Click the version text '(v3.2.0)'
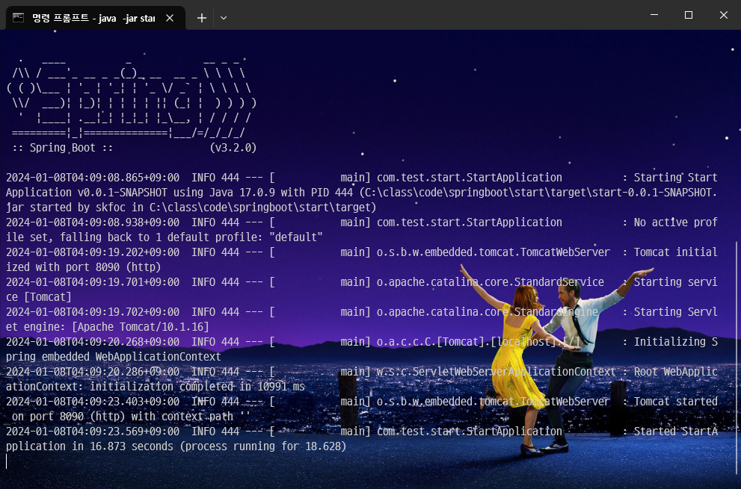This screenshot has height=489, width=741. [233, 148]
